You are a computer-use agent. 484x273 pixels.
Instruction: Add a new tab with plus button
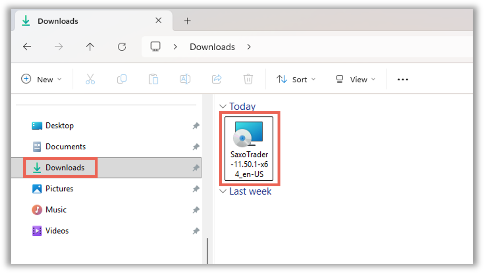187,21
